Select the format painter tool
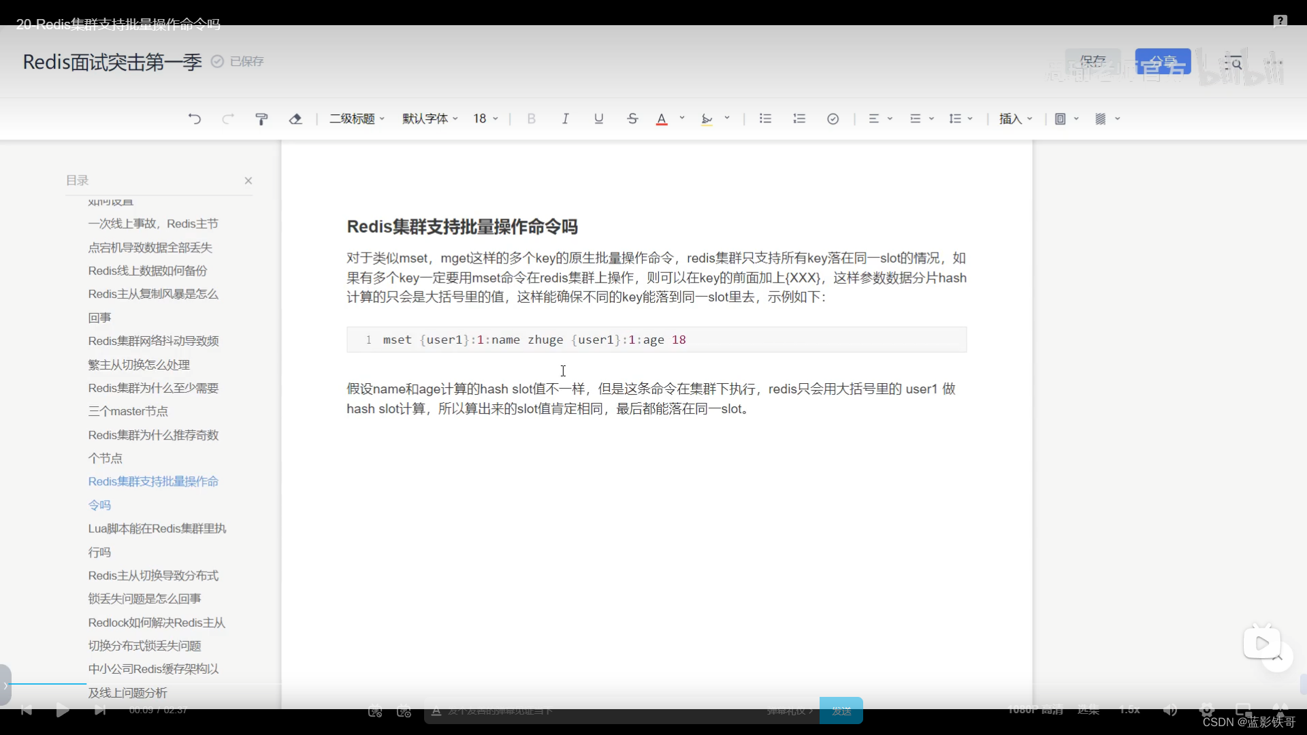The image size is (1307, 735). pos(261,119)
